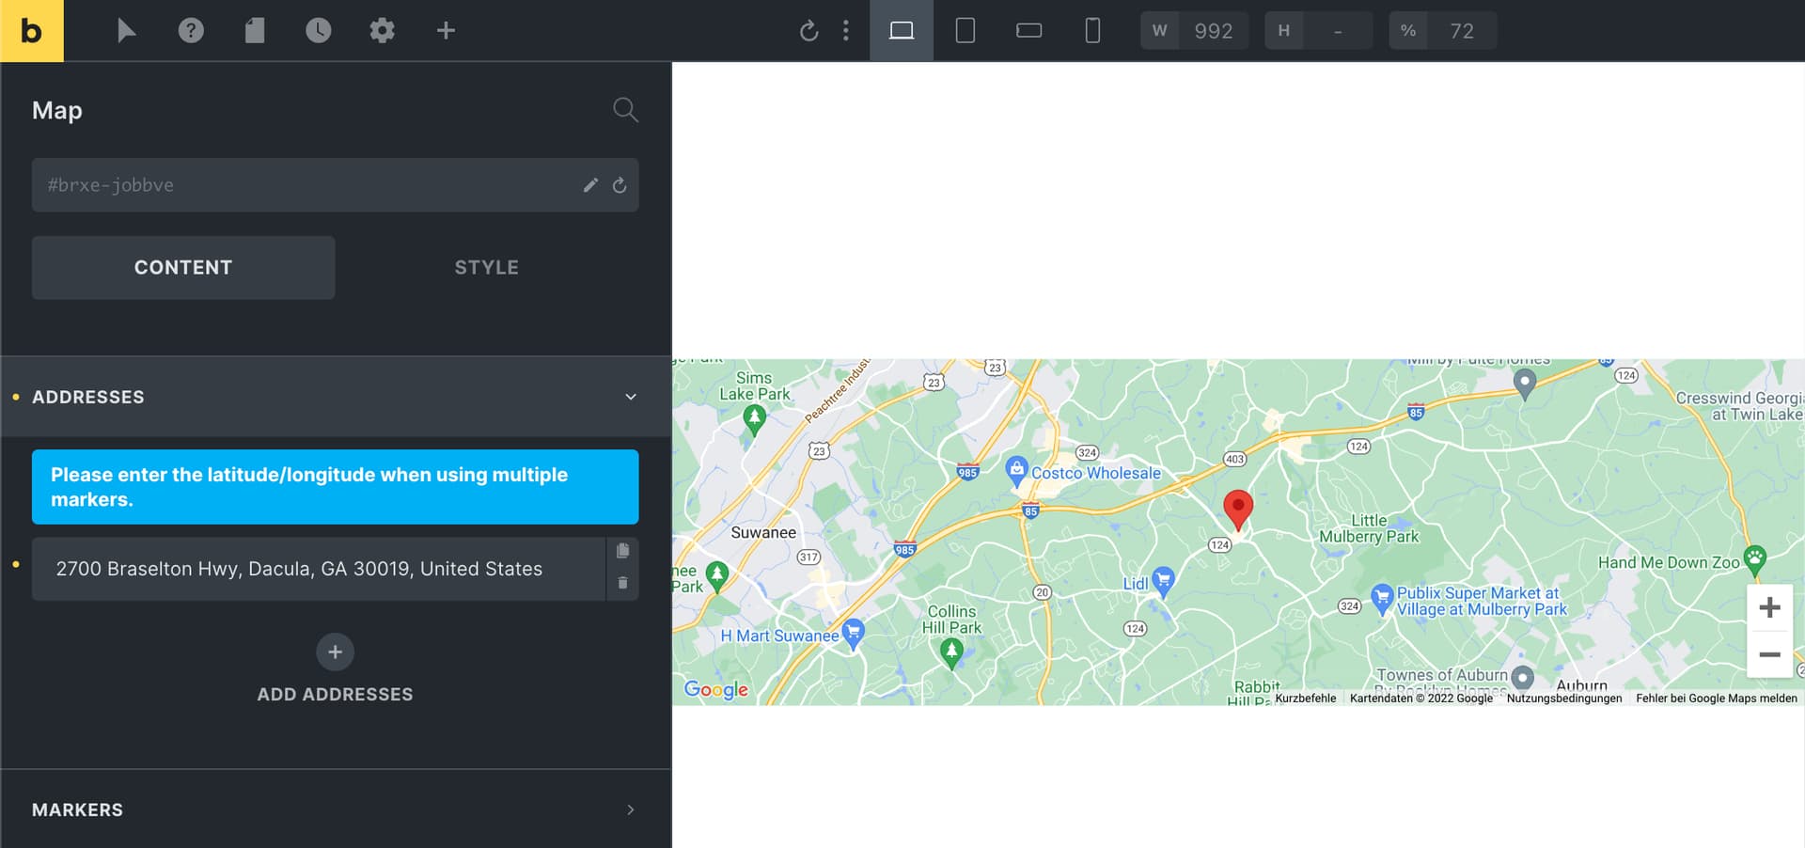Click the Costco Wholesale map pin

1016,470
